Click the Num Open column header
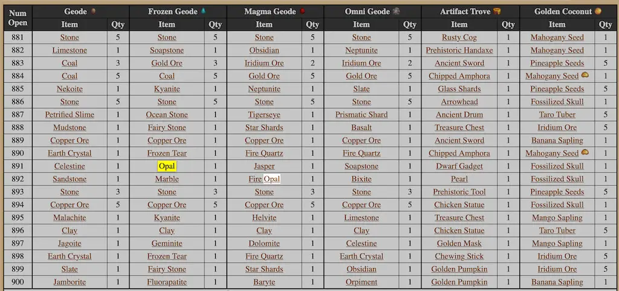 coord(18,18)
